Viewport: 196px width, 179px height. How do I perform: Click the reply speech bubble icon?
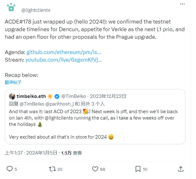[10, 169]
